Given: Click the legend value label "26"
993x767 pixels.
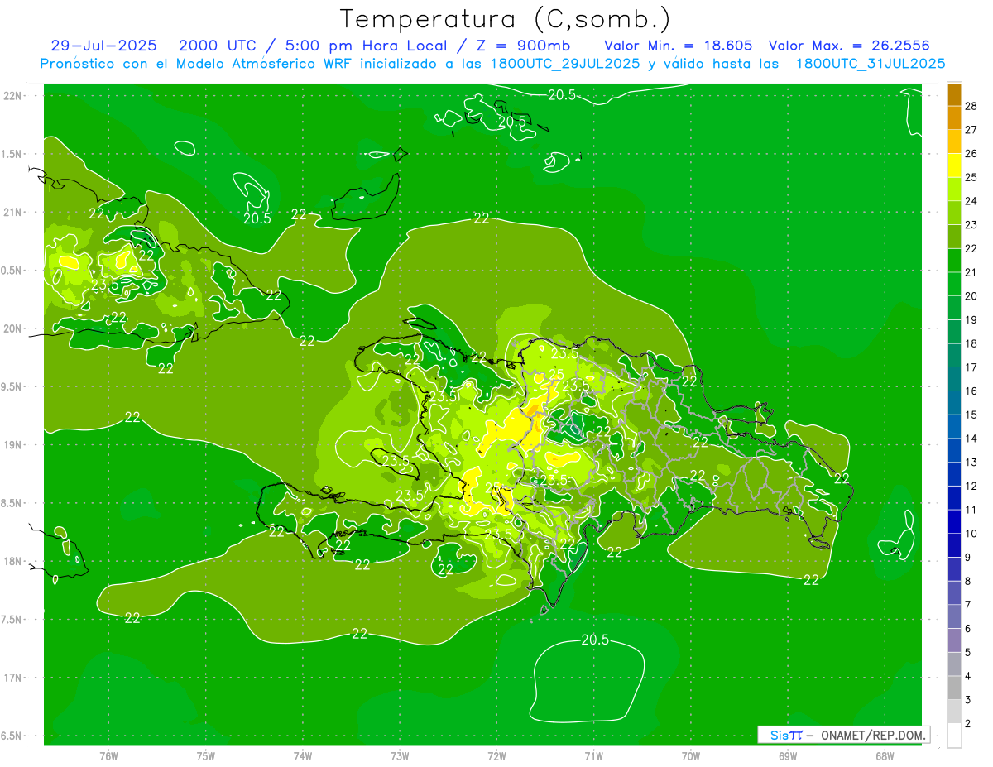Looking at the screenshot, I should pyautogui.click(x=971, y=154).
